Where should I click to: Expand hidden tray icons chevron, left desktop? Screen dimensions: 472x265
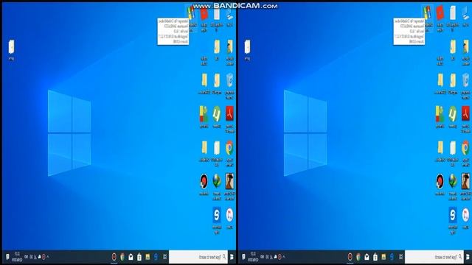click(48, 257)
